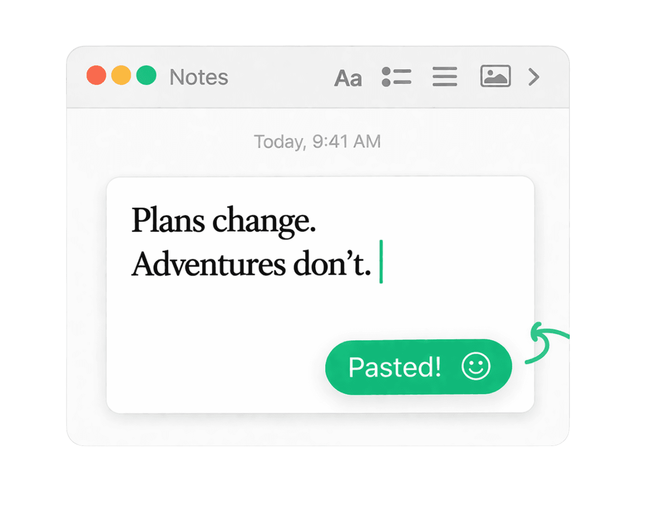Click the green text cursor
The width and height of the screenshot is (646, 509).
[381, 262]
